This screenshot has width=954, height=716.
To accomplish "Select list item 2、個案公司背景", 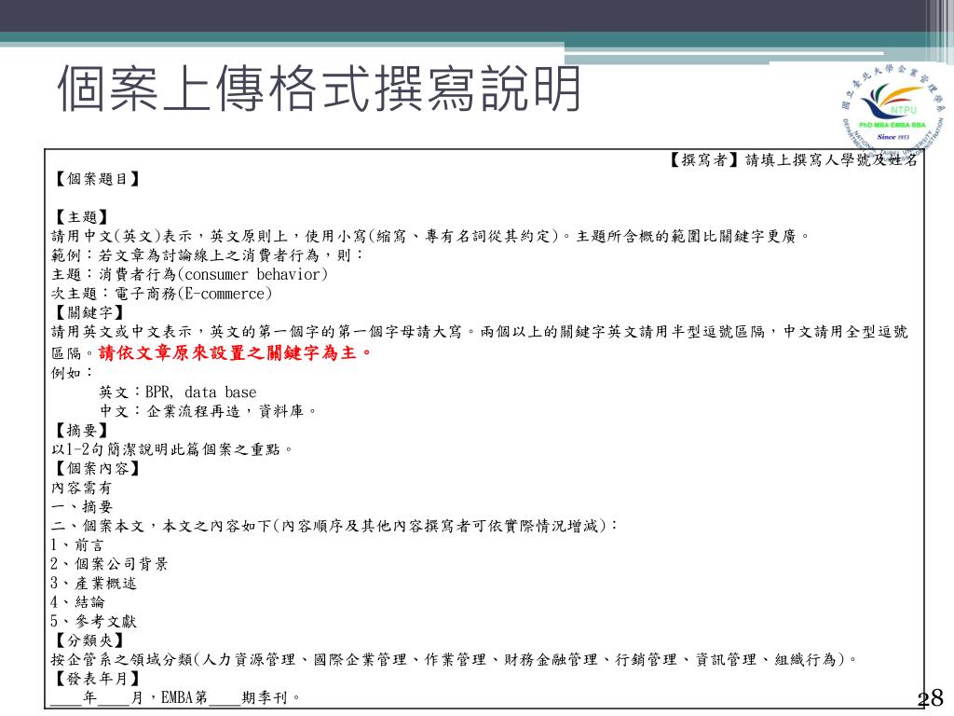I will [x=110, y=564].
